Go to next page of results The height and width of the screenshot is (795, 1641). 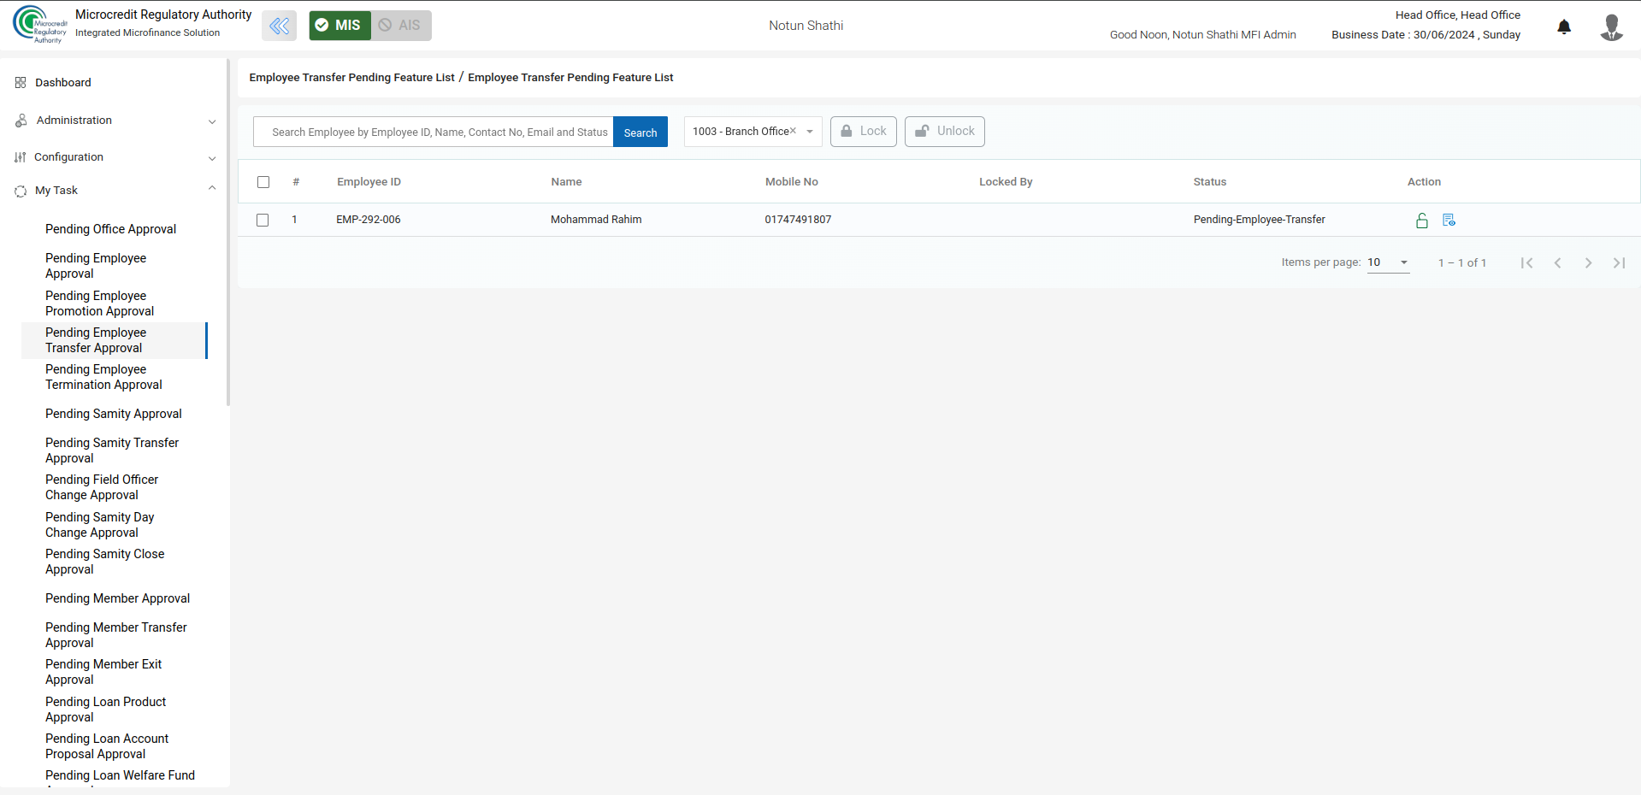pyautogui.click(x=1588, y=262)
